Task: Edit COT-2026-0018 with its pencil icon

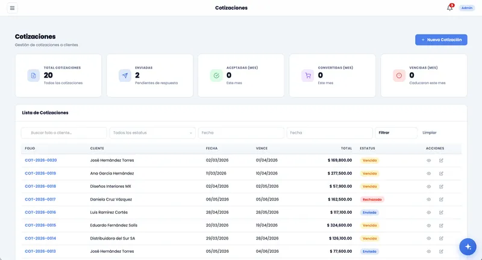Action: pos(441,187)
